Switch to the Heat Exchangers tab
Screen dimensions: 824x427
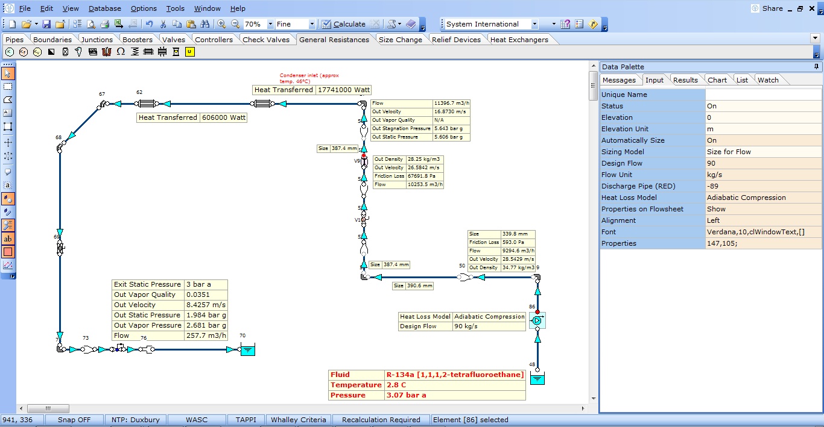(x=519, y=40)
